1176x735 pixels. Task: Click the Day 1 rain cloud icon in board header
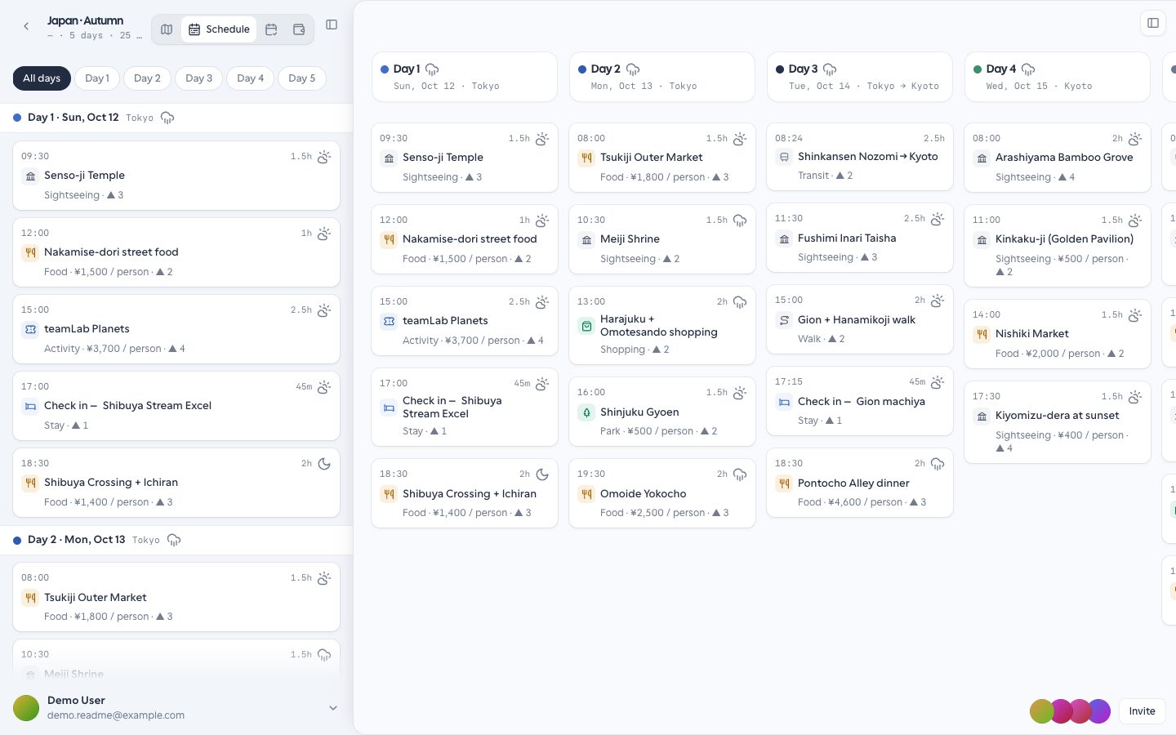click(x=432, y=69)
